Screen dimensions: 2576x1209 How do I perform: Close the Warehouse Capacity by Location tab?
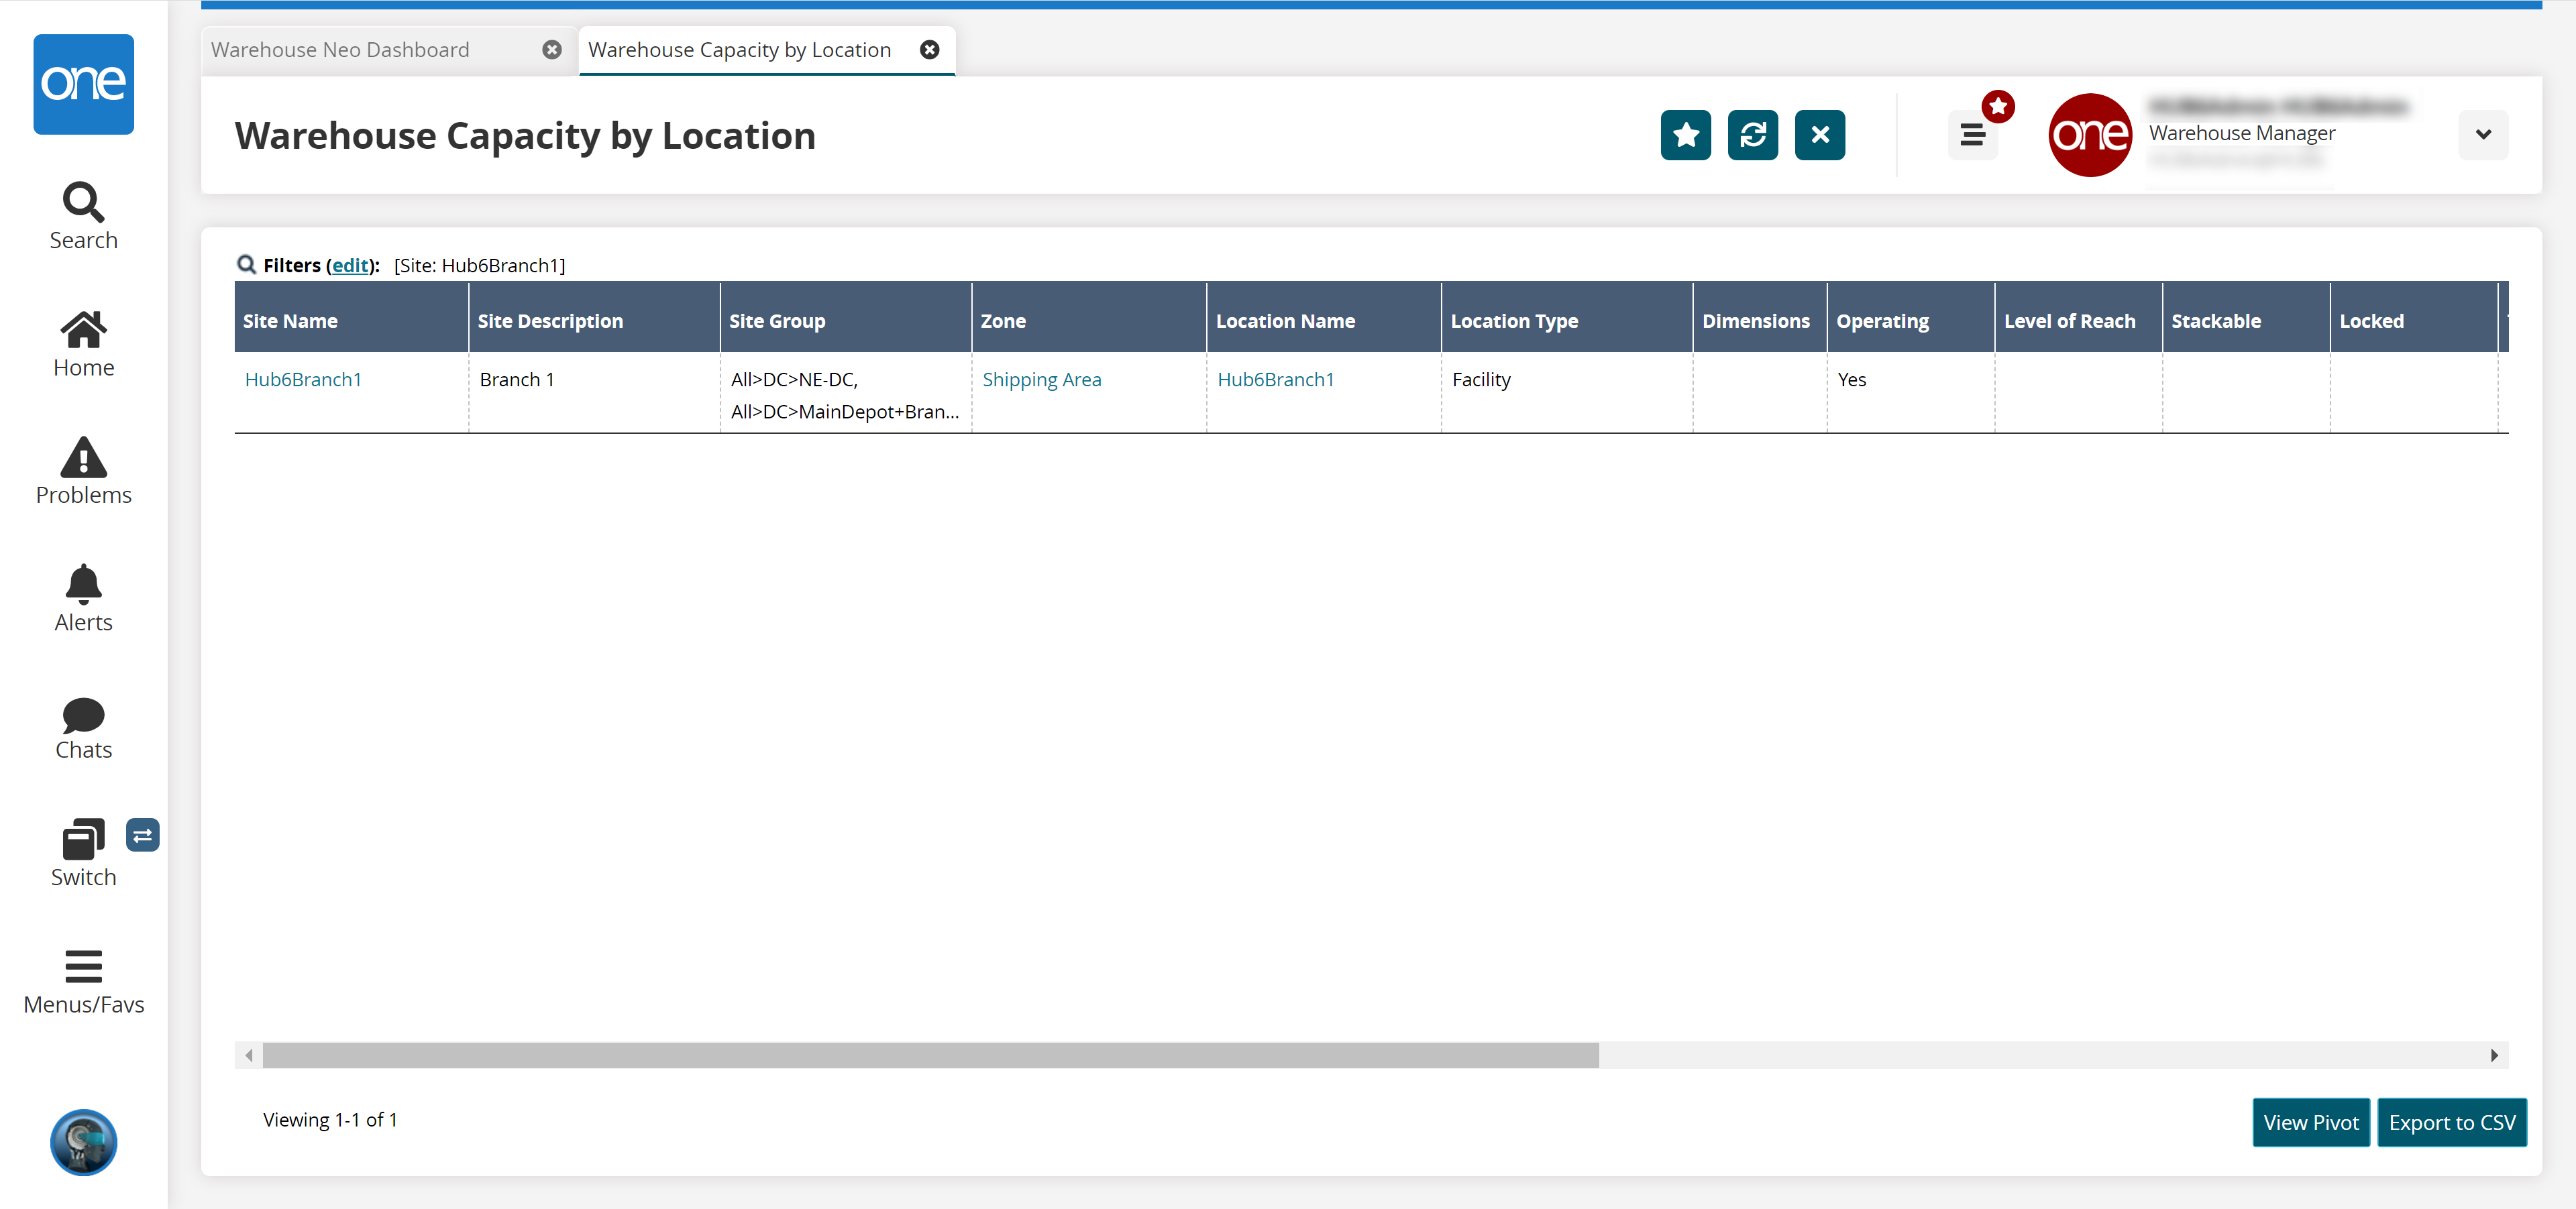click(929, 50)
